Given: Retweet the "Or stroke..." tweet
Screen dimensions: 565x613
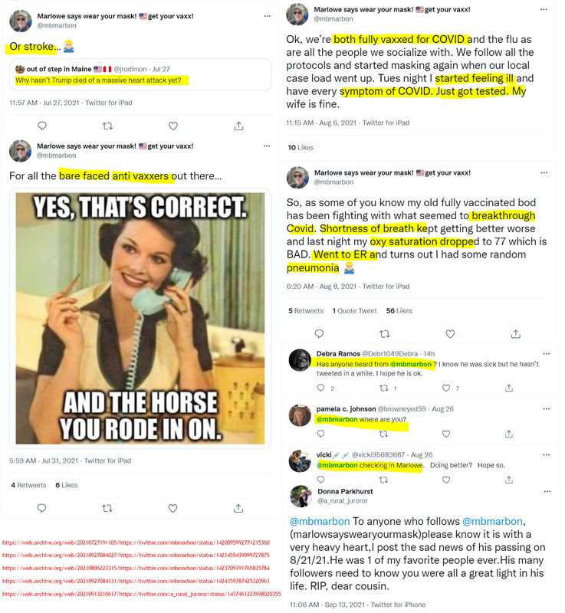Looking at the screenshot, I should [x=107, y=126].
